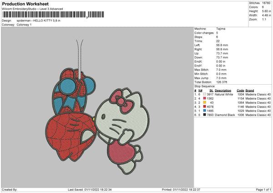The height and width of the screenshot is (193, 273).
Task: Click the 'Max Stitch:' label
Action: [202, 70]
